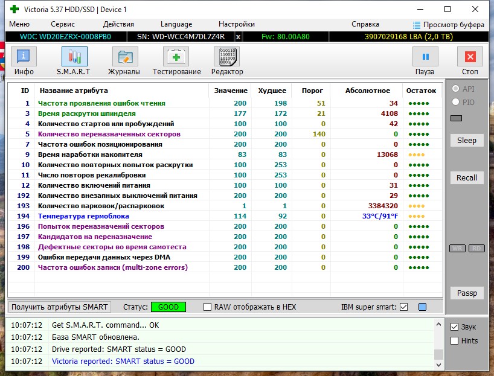Select row Температура гермоблока
The height and width of the screenshot is (376, 494).
(225, 216)
